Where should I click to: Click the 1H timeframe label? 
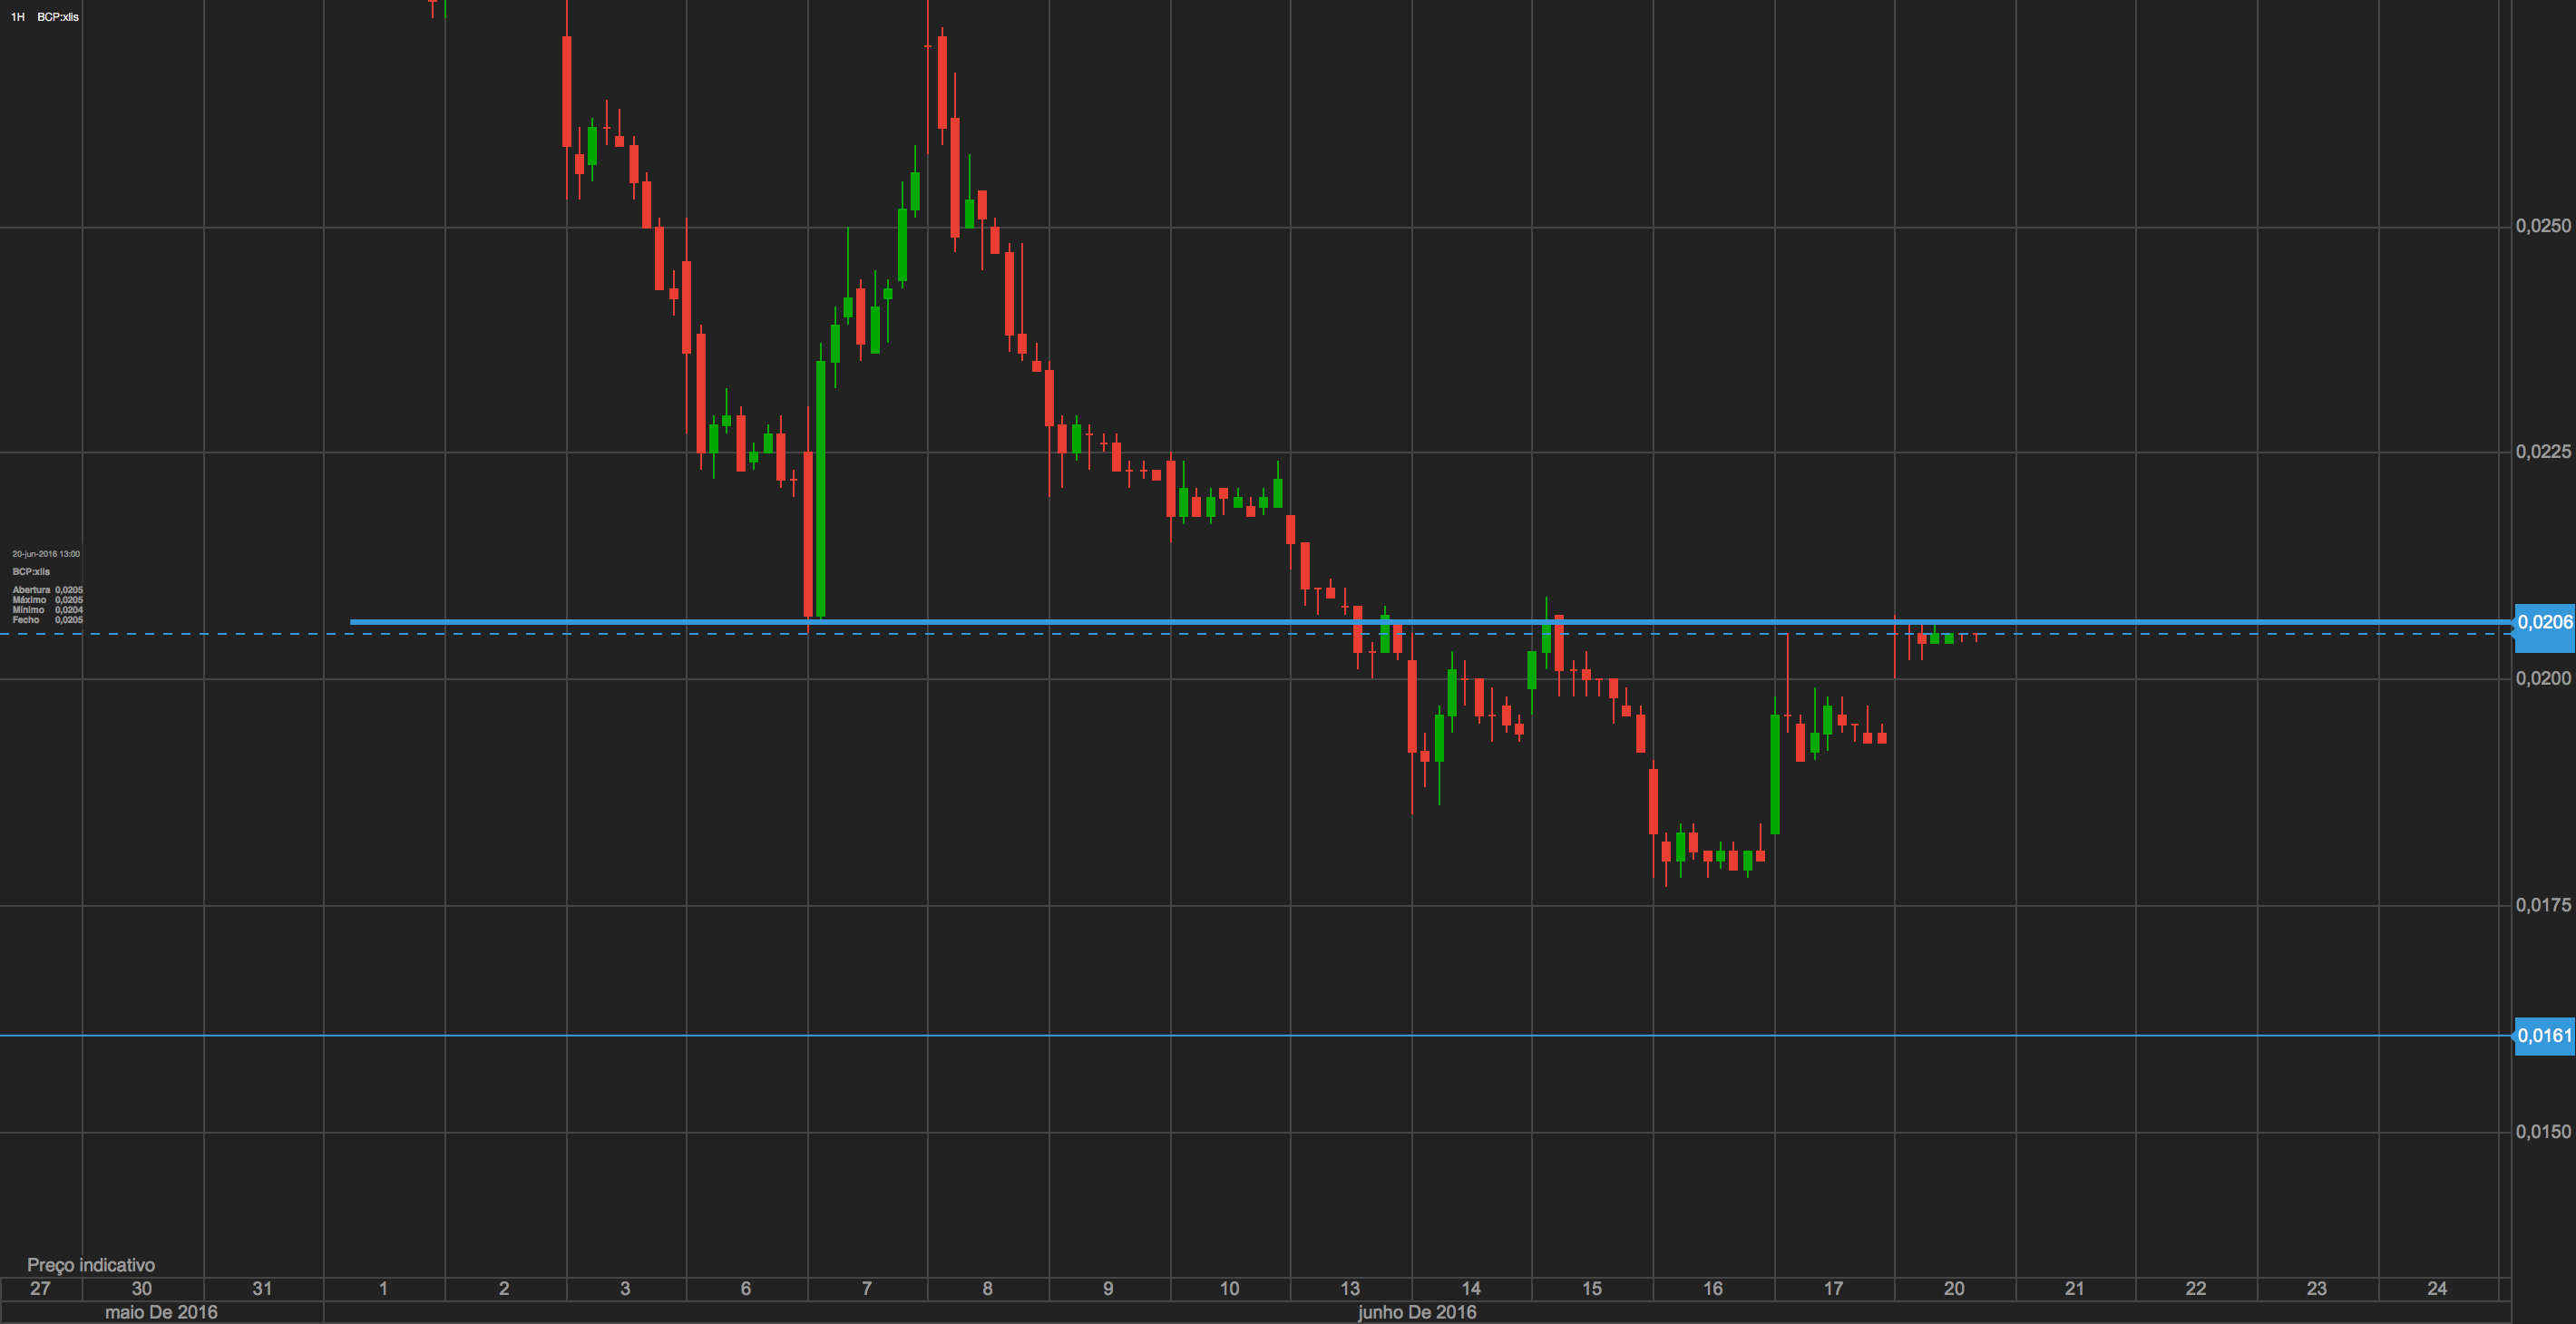click(x=17, y=17)
